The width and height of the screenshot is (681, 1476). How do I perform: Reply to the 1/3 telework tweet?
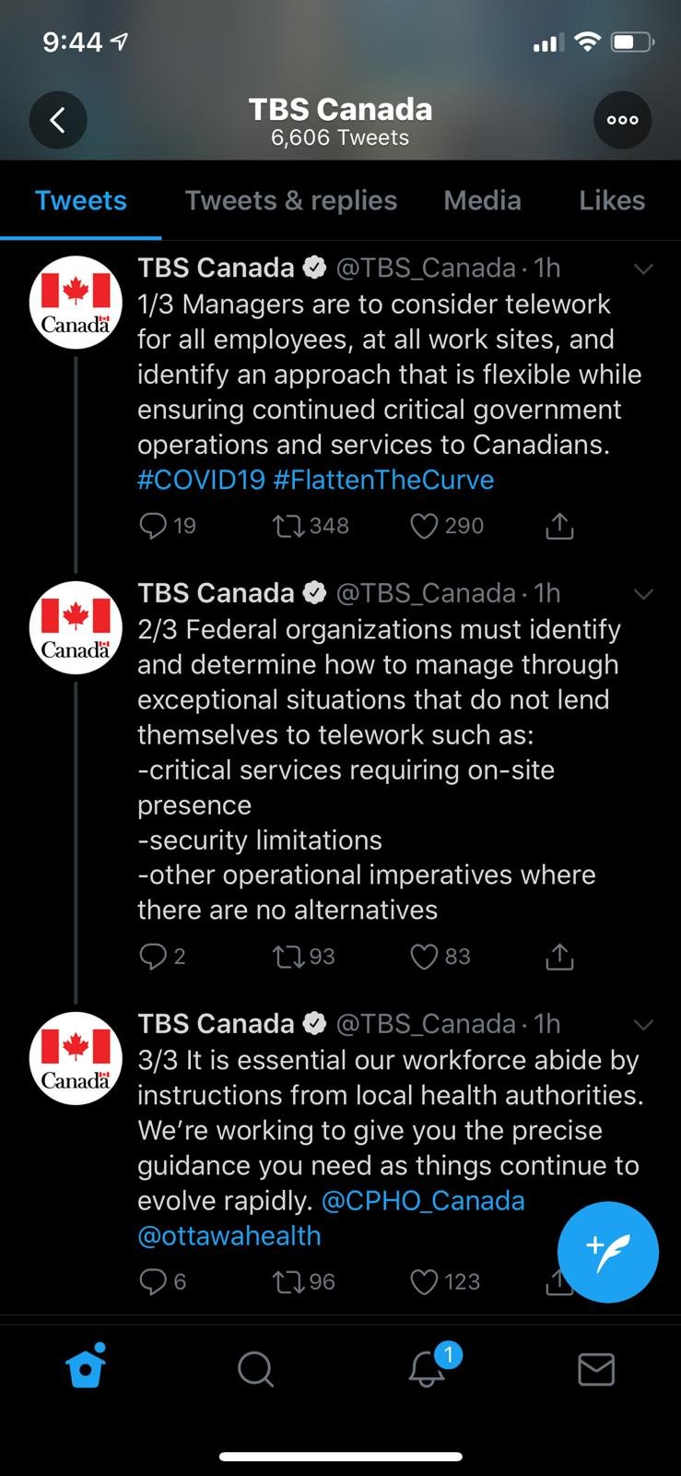(x=153, y=526)
